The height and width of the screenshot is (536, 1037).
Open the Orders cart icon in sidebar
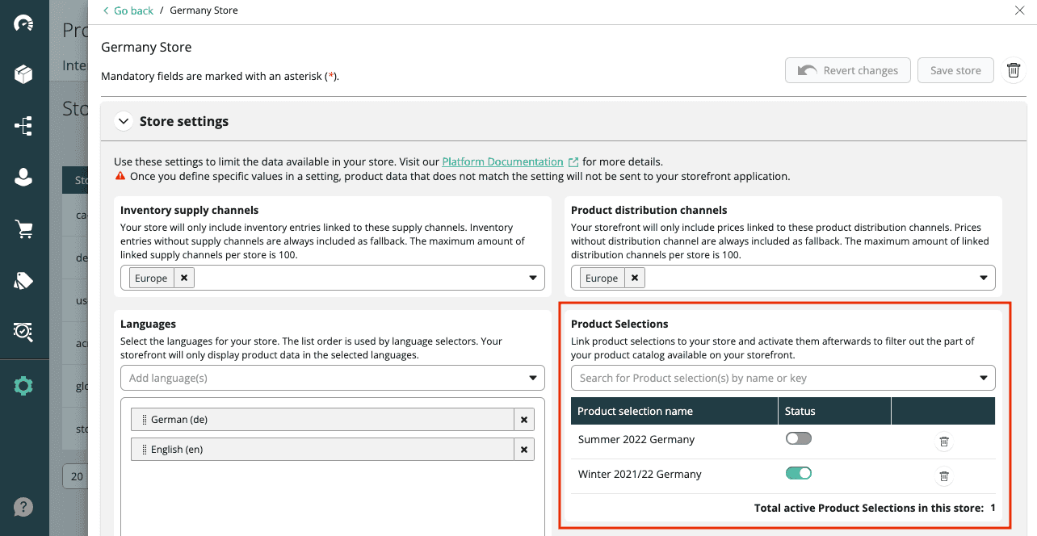coord(23,229)
